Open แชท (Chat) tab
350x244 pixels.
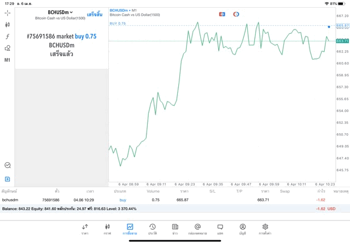[220, 229]
